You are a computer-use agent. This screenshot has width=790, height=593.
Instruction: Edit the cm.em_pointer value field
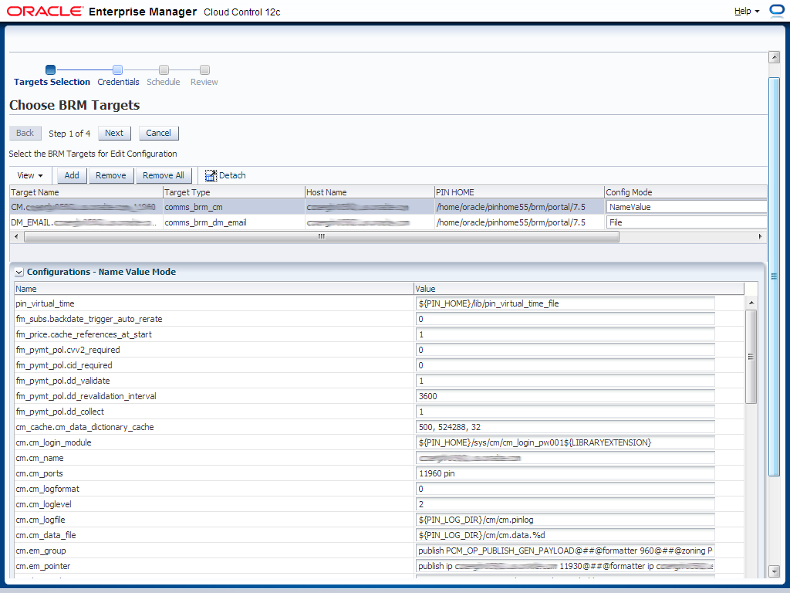pos(565,566)
